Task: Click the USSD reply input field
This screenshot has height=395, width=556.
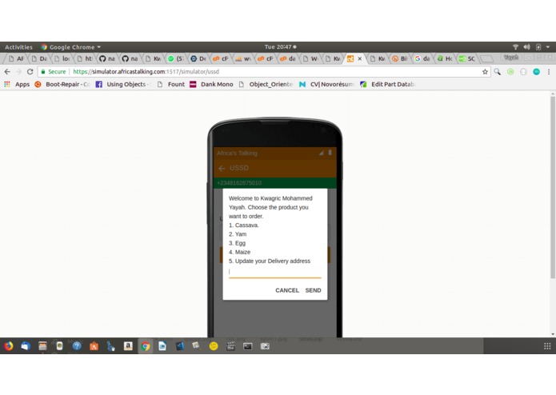Action: pos(275,272)
